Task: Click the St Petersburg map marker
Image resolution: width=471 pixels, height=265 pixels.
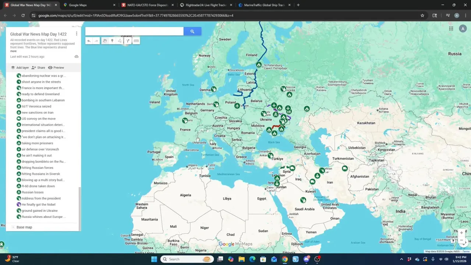Action: [259, 65]
